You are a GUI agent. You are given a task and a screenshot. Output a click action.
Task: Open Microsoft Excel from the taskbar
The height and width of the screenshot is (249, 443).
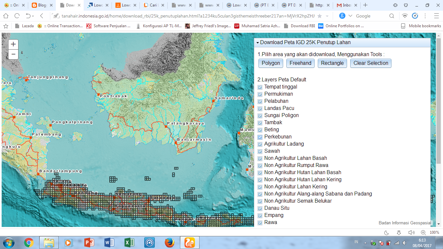[129, 242]
